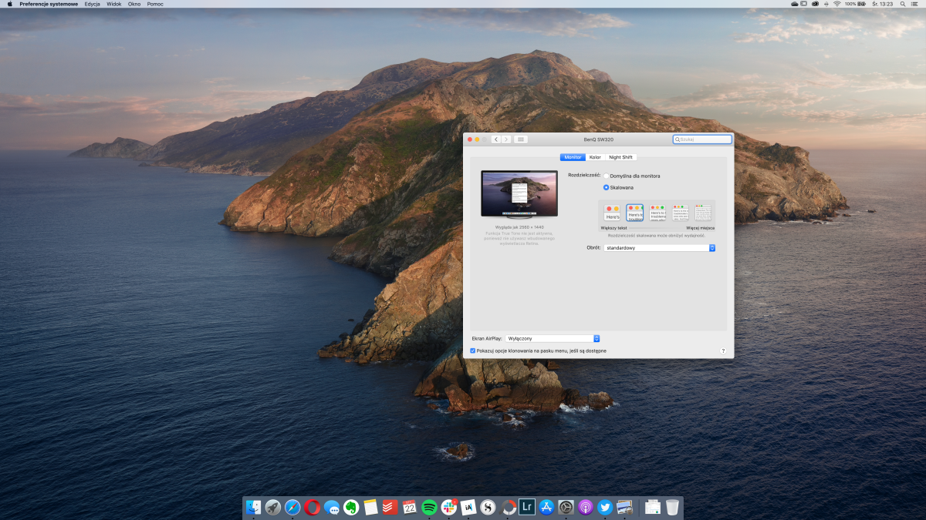Choose the second highlighted scaling thumbnail

(635, 213)
